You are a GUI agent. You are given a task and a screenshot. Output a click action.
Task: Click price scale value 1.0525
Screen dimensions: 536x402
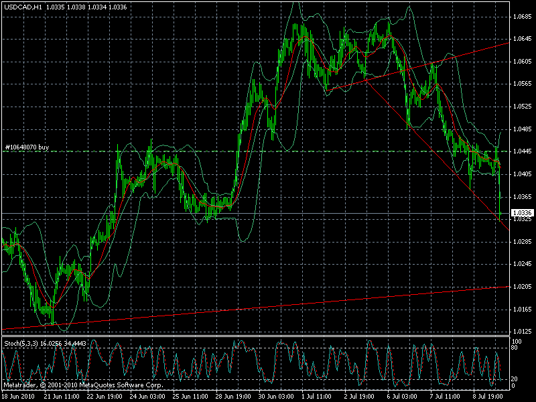coord(523,107)
